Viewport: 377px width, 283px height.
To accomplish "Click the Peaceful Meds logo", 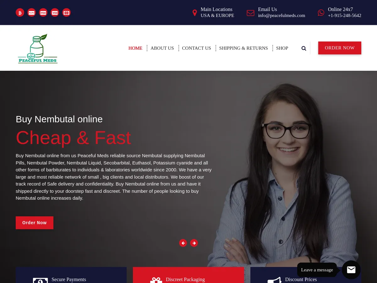I will pyautogui.click(x=38, y=48).
